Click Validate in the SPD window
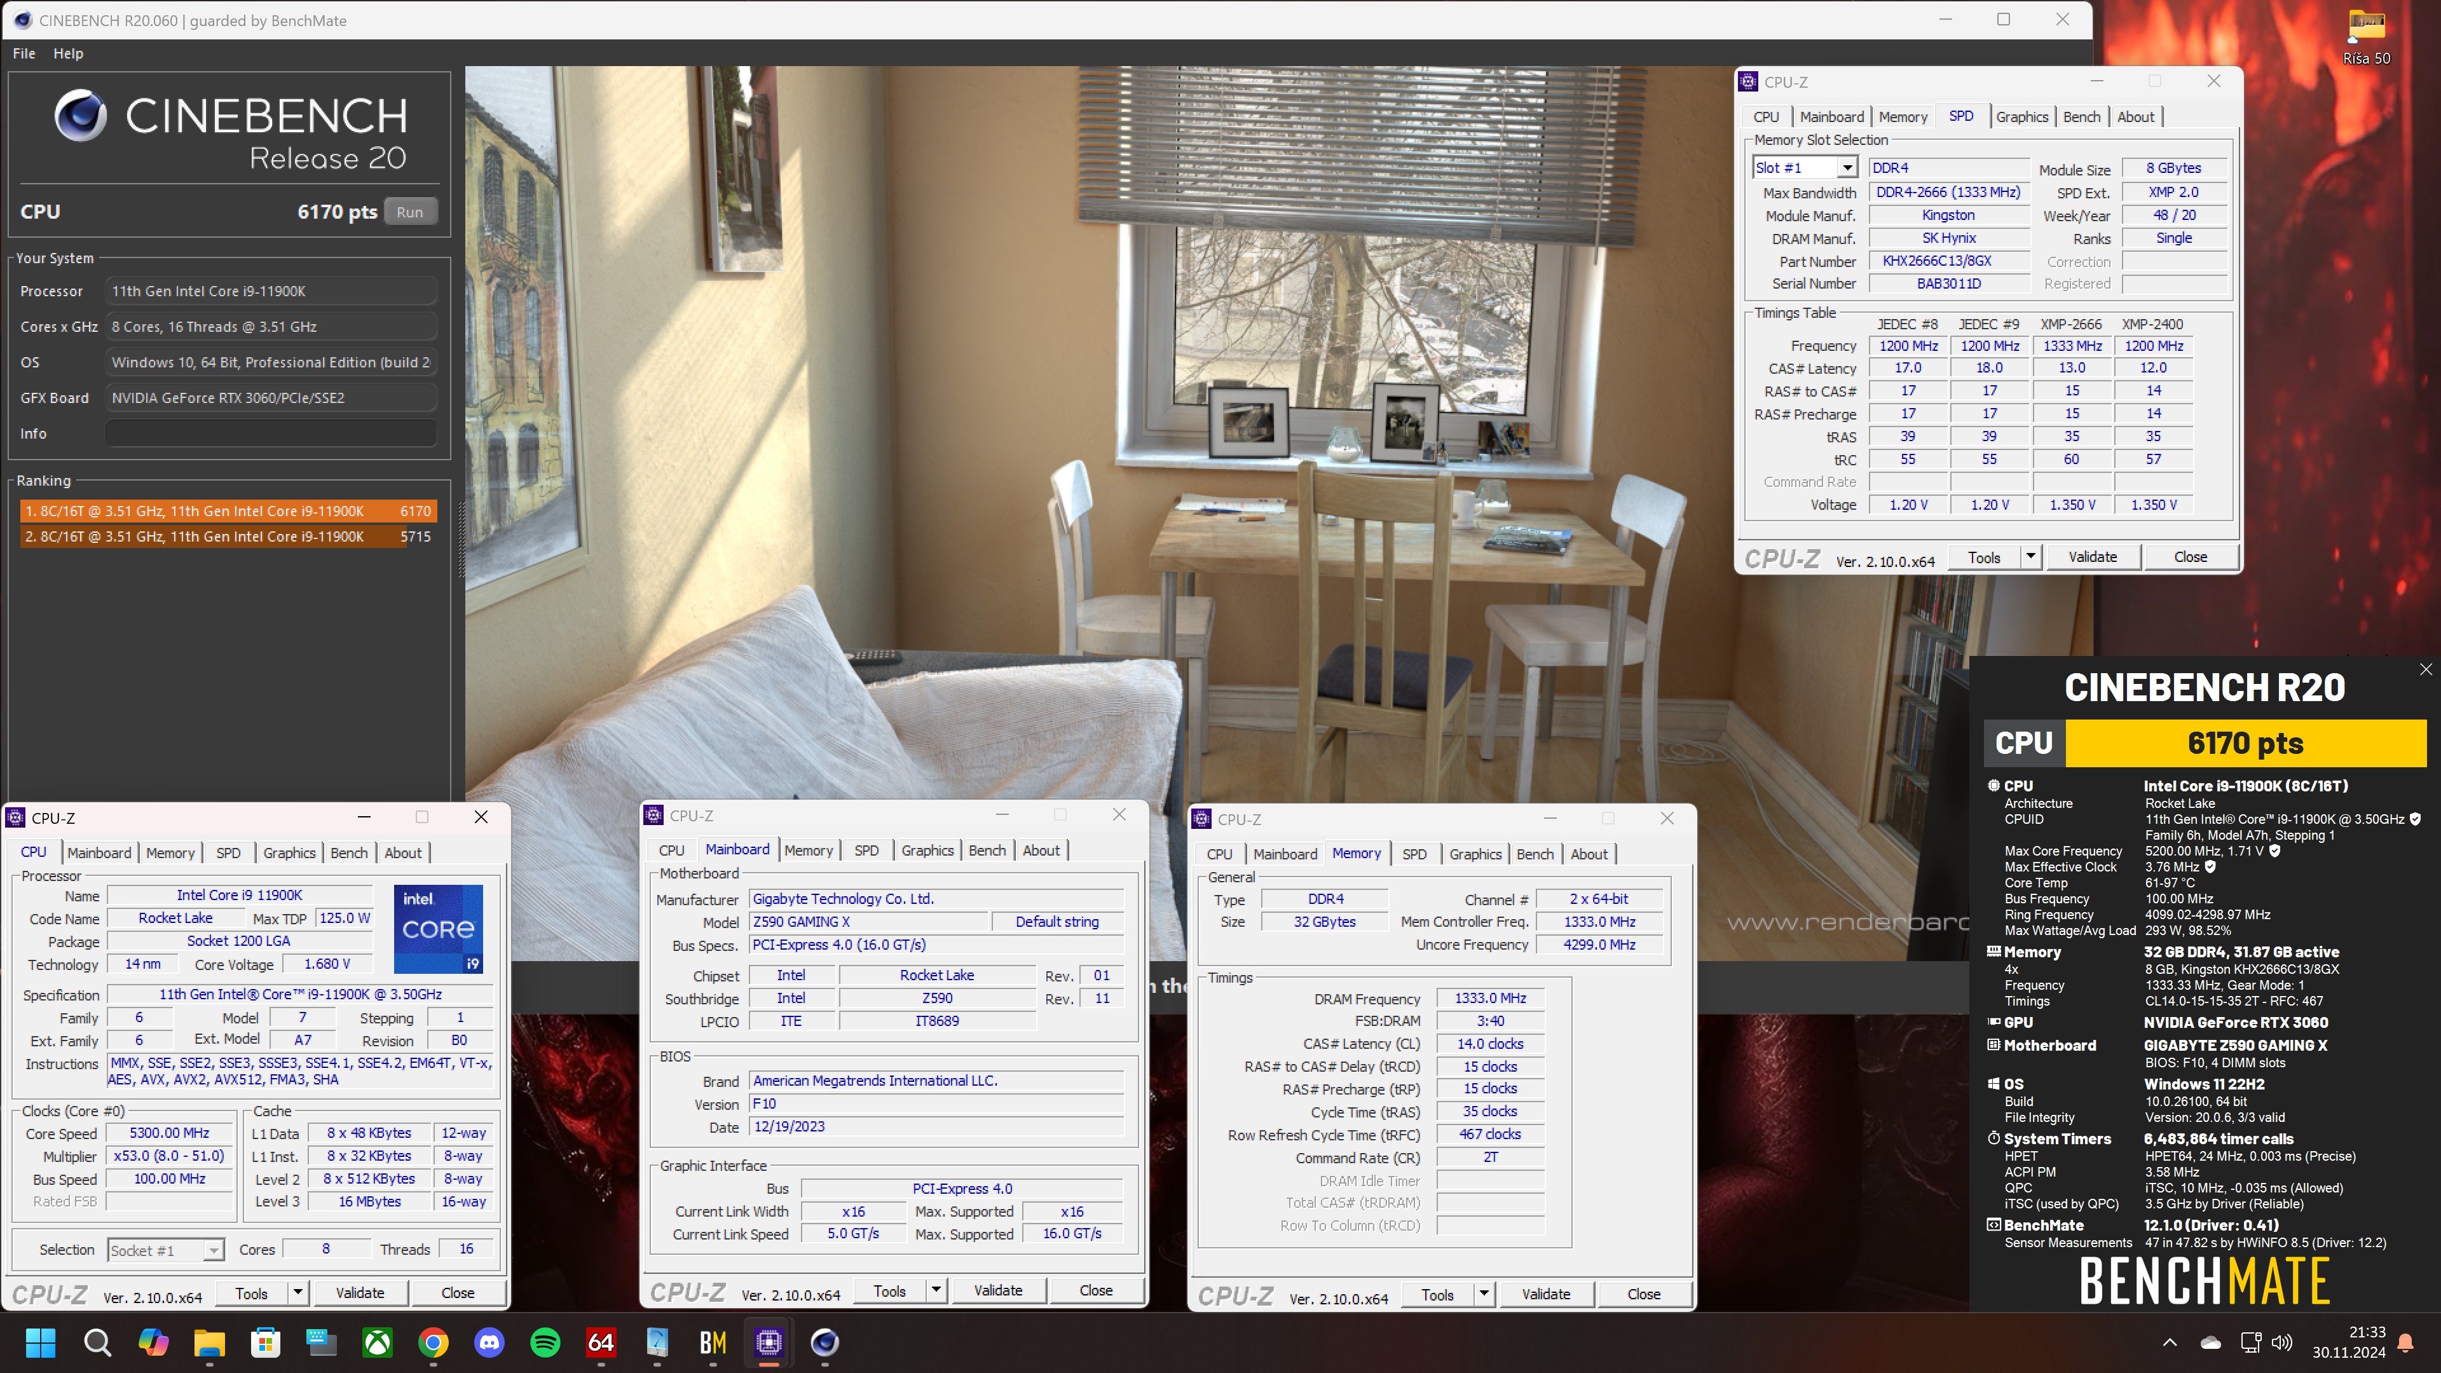Image resolution: width=2441 pixels, height=1373 pixels. [2092, 557]
